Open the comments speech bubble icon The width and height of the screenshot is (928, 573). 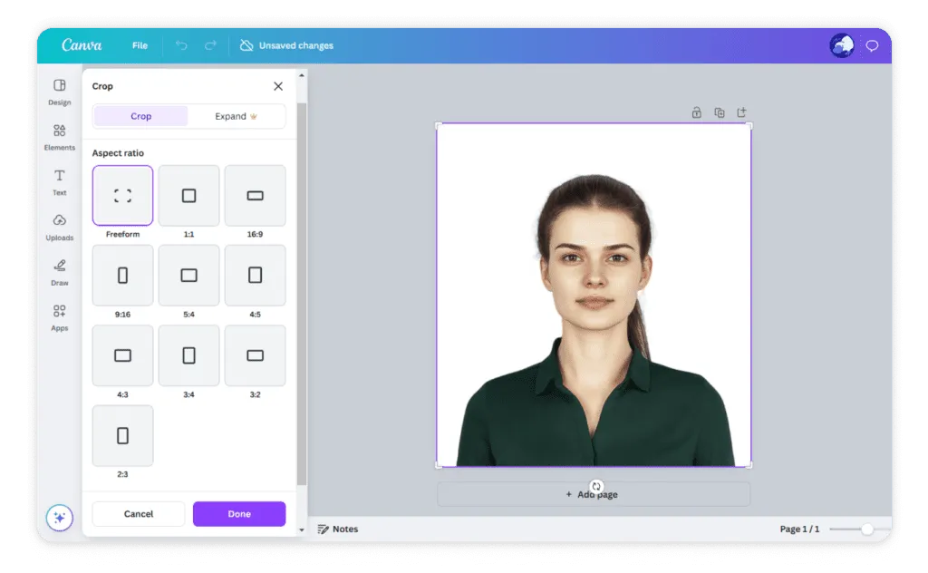[x=872, y=46]
